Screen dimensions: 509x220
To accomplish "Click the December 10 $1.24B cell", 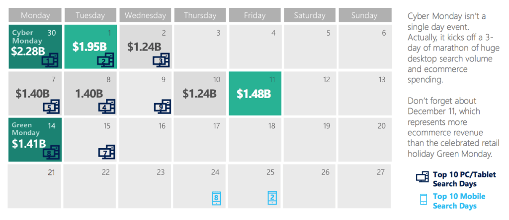I will (200, 93).
